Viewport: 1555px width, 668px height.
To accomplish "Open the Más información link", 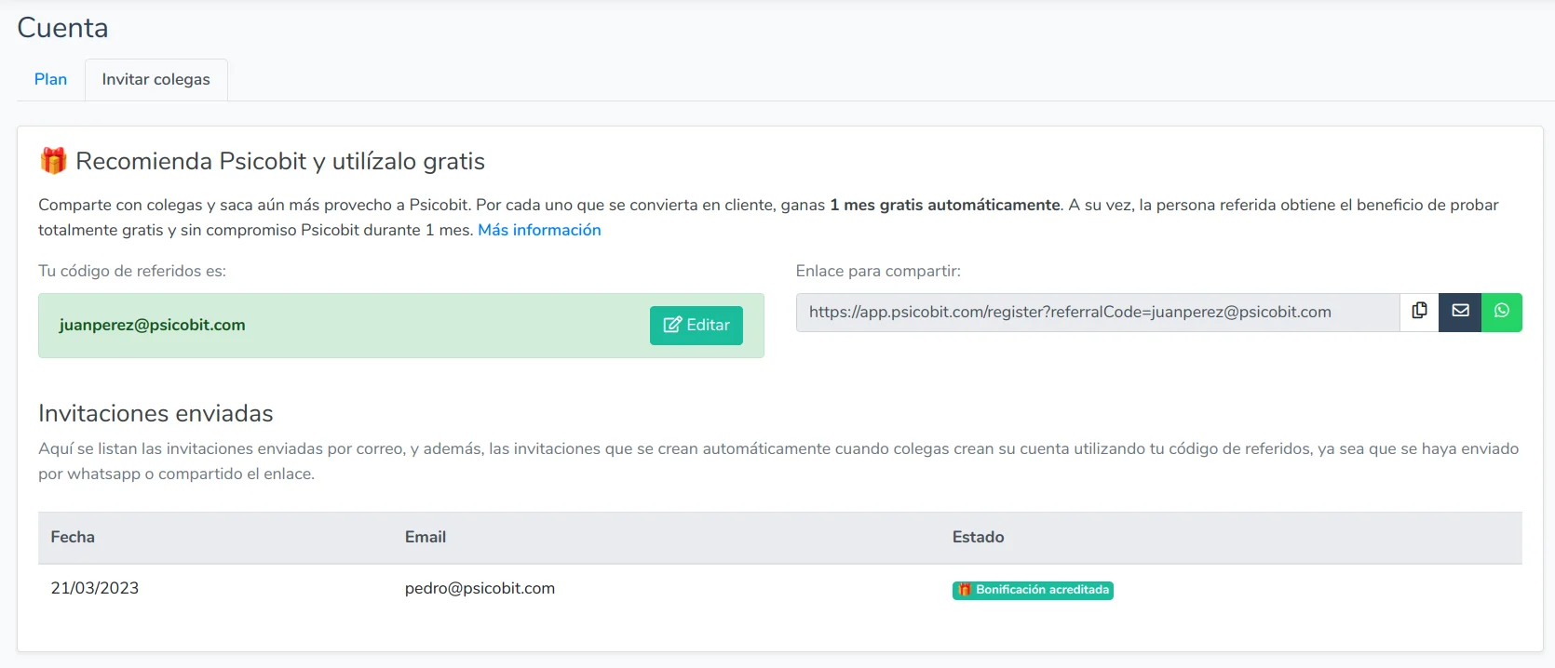I will click(539, 230).
